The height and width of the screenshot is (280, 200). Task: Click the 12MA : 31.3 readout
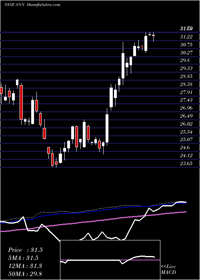point(25,266)
